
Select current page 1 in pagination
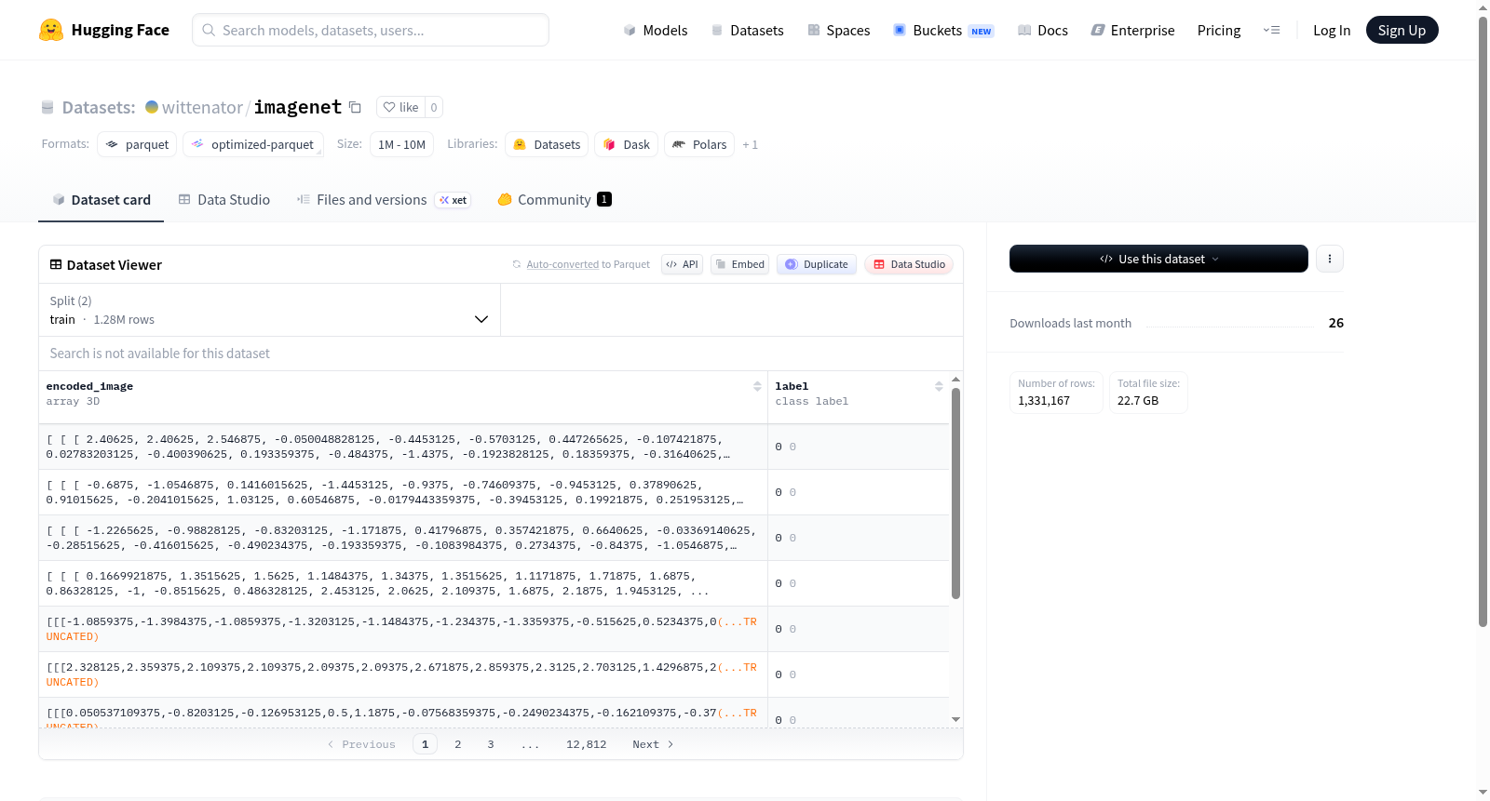426,744
